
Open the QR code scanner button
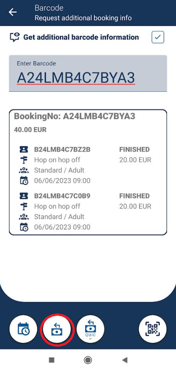(x=152, y=329)
